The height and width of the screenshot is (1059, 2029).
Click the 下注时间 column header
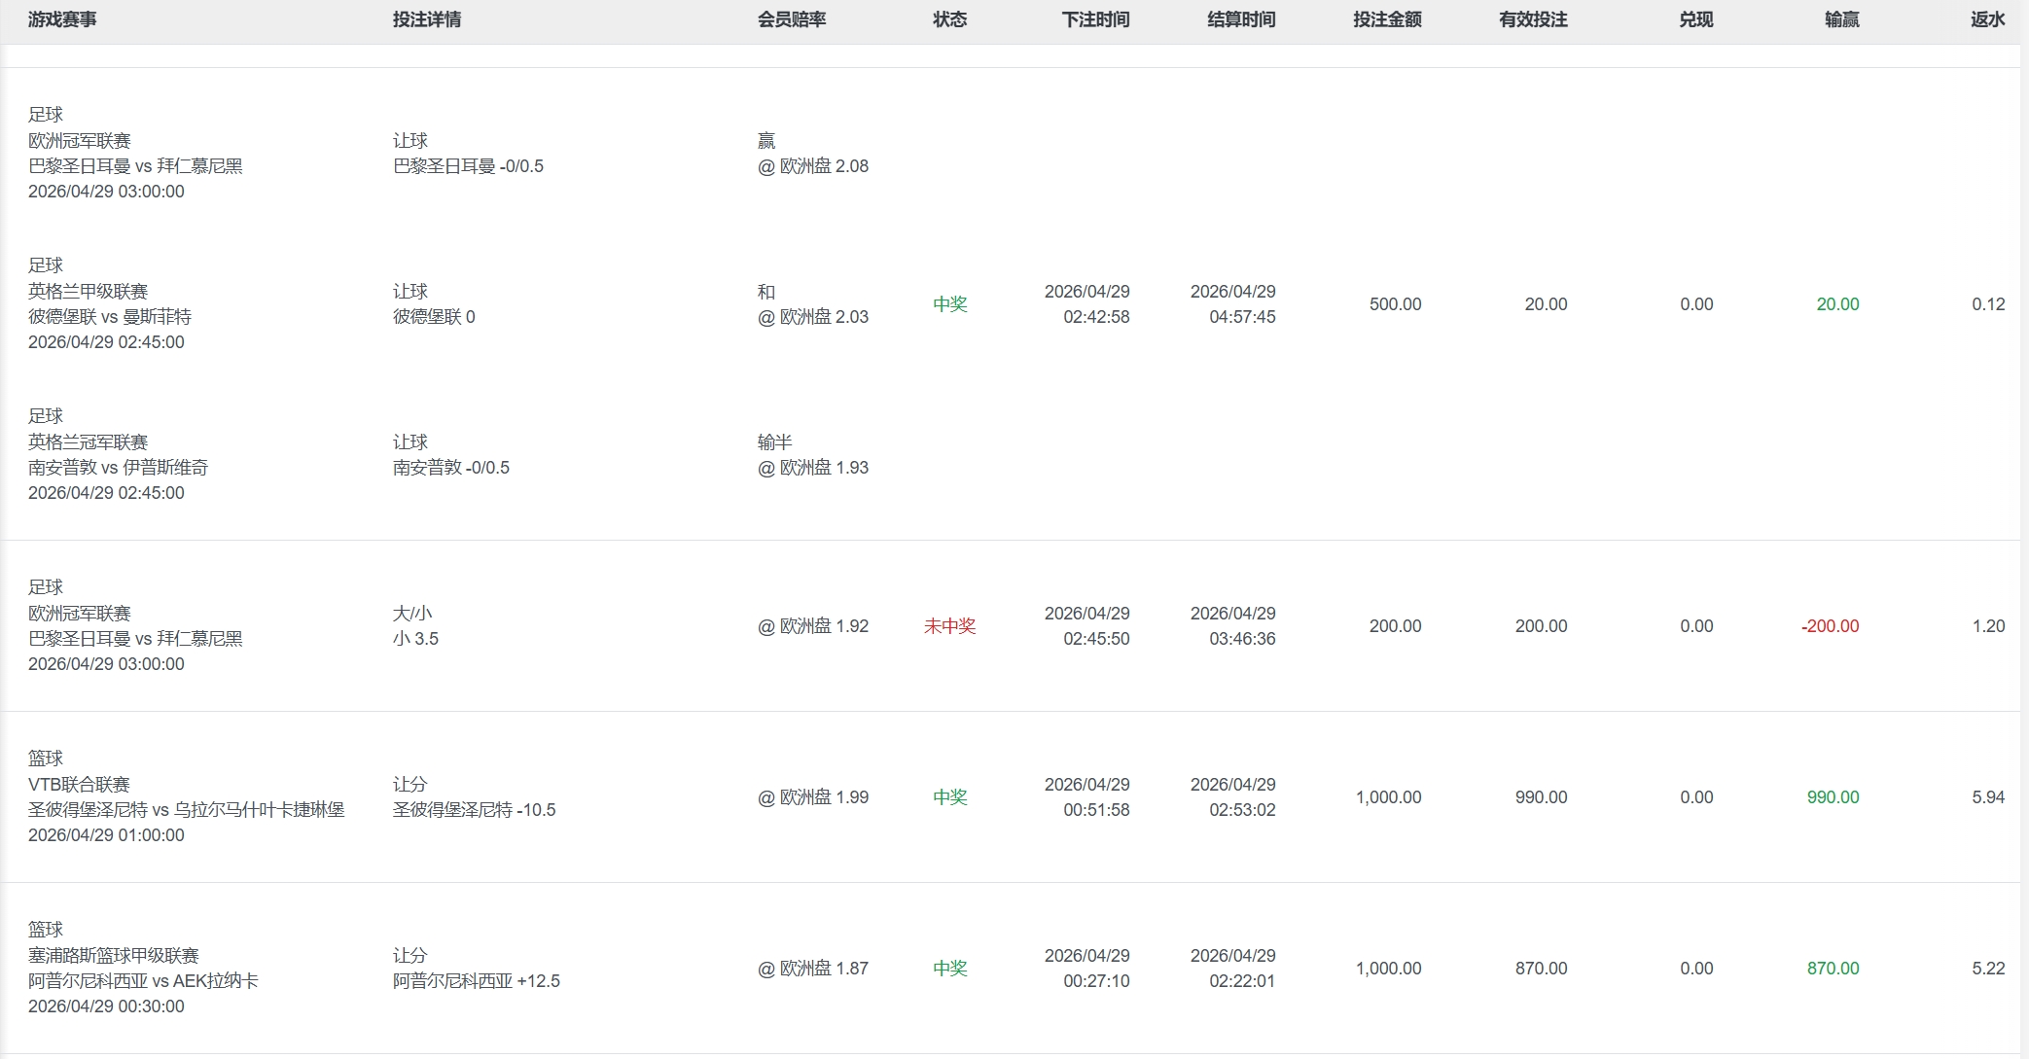click(x=1095, y=19)
